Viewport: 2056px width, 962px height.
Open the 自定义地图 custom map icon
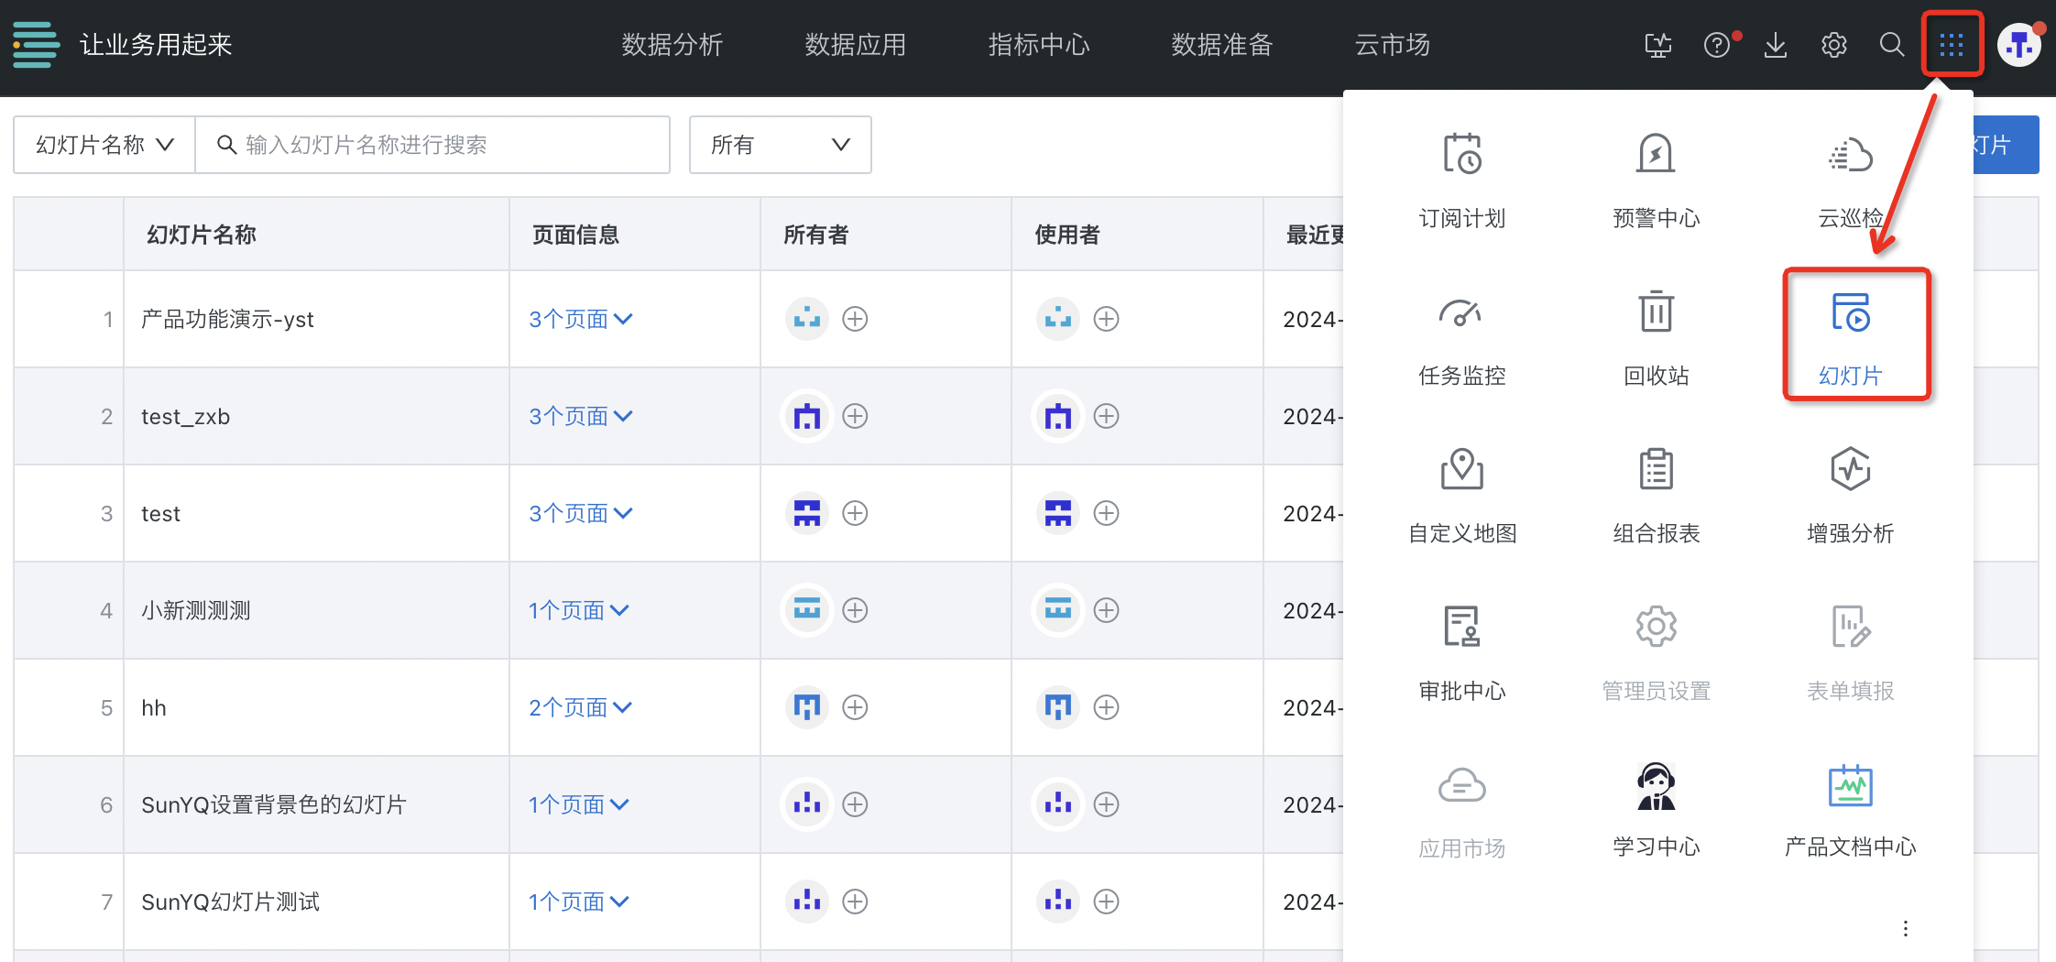[1462, 469]
